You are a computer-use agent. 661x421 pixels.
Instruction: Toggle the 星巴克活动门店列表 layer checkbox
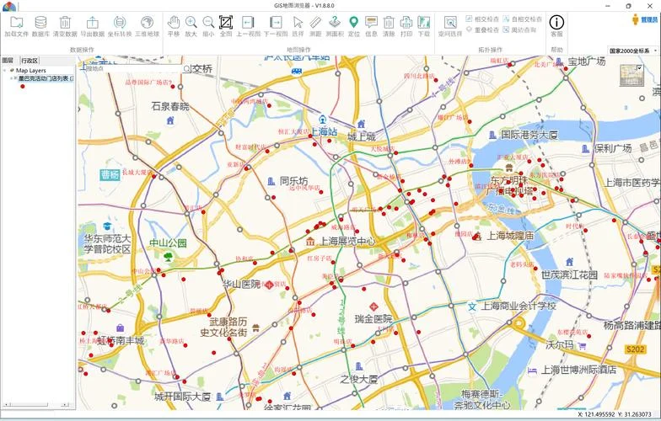[x=15, y=79]
